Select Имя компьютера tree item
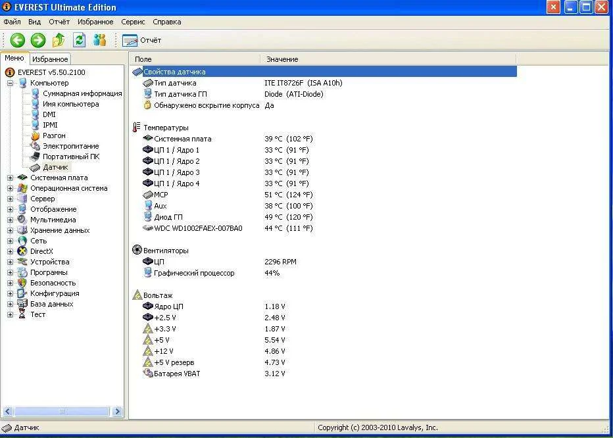This screenshot has width=613, height=438. pos(71,104)
